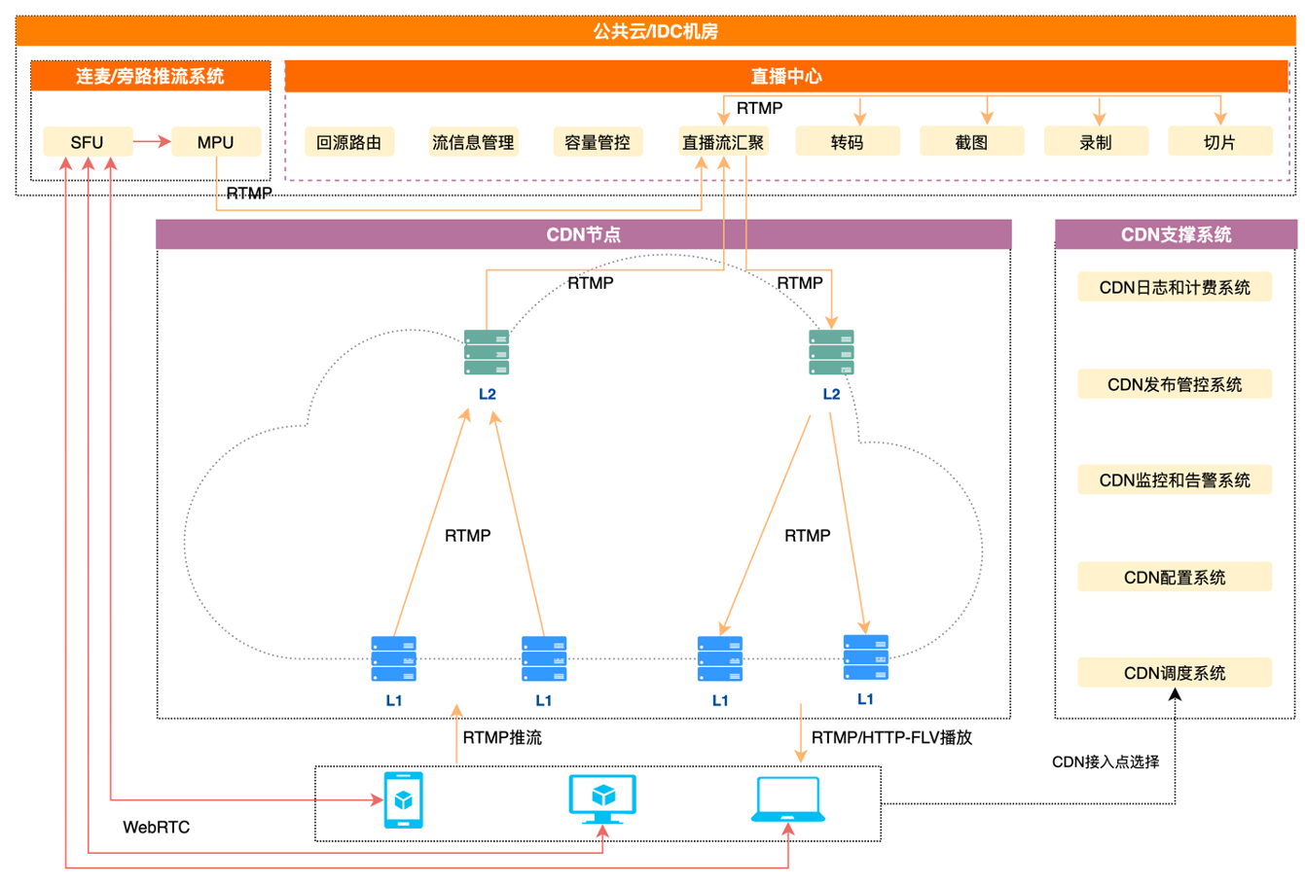Select the second blue L1 server from left

(544, 658)
